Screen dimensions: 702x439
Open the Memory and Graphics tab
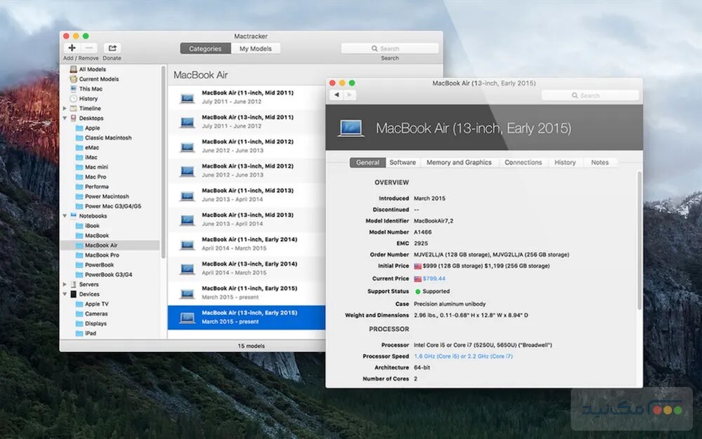tap(459, 162)
